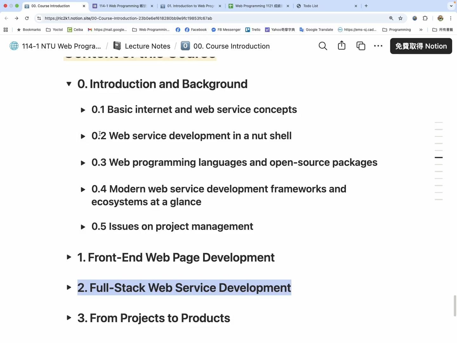
Task: Click the zoom magnifier icon in address bar
Action: click(x=391, y=18)
